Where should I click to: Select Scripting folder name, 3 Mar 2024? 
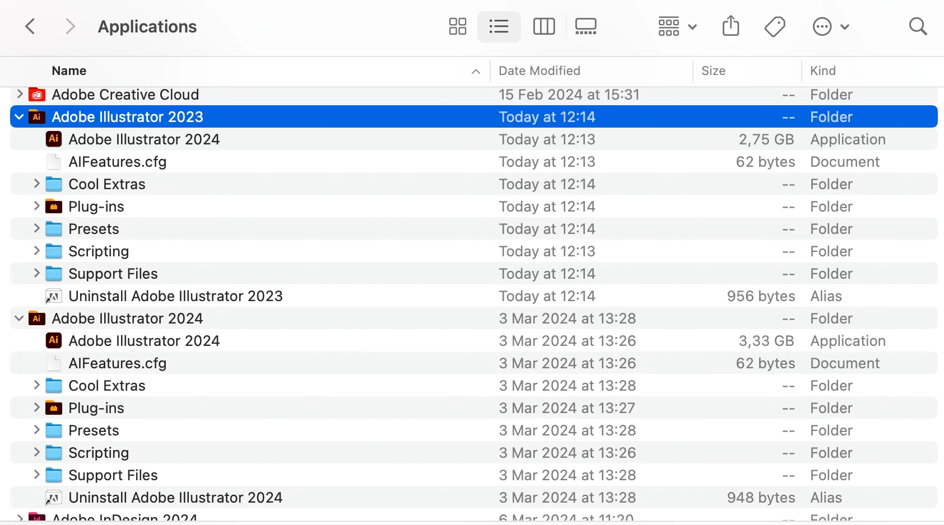(99, 453)
